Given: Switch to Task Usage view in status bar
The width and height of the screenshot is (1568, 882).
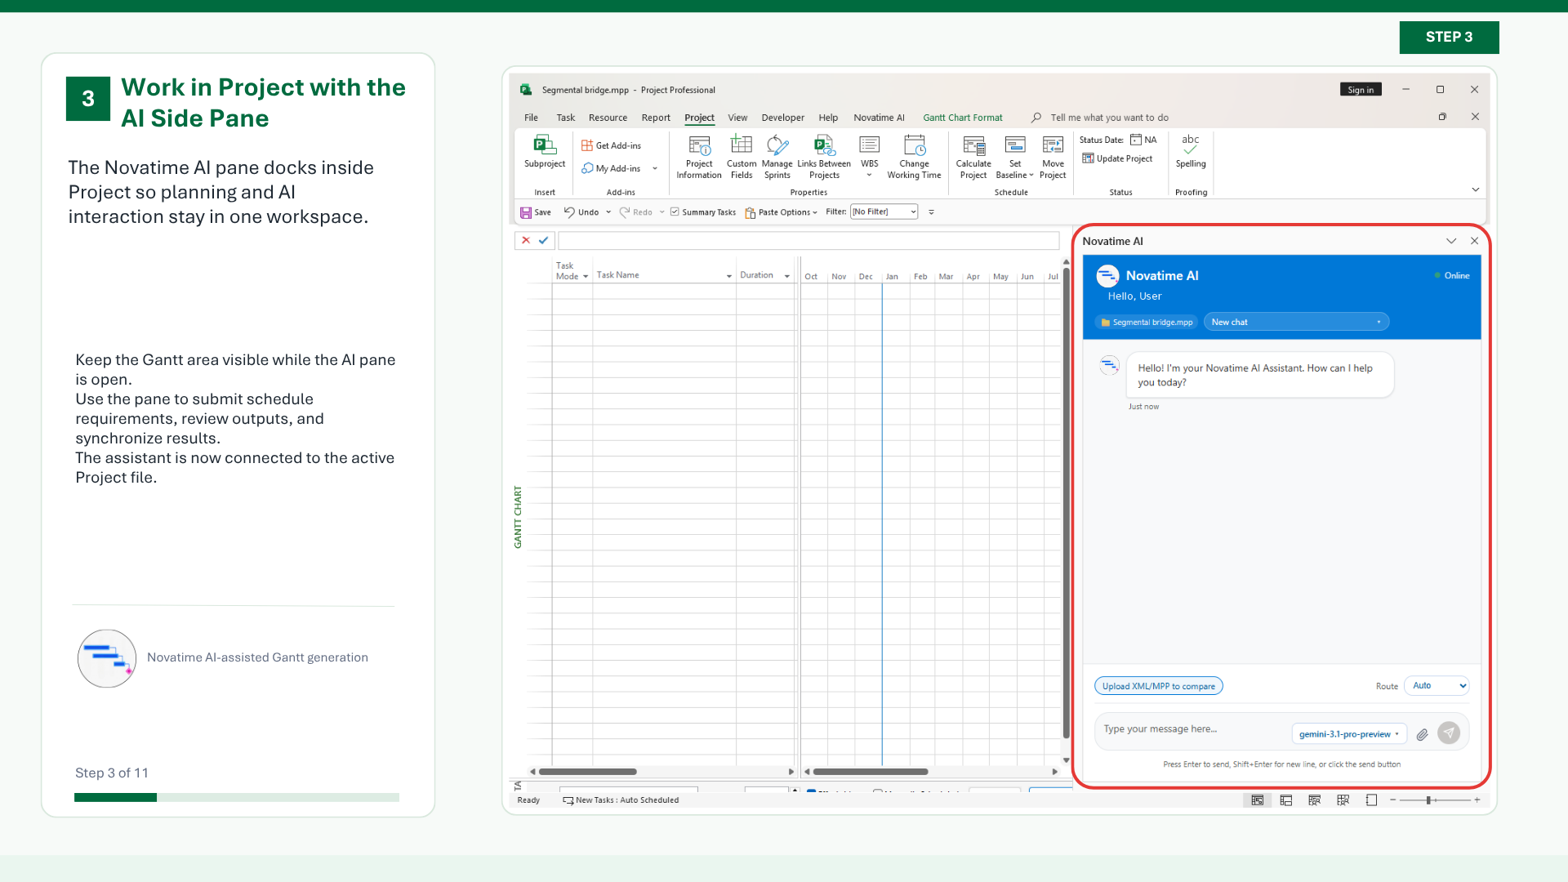Looking at the screenshot, I should (1286, 800).
